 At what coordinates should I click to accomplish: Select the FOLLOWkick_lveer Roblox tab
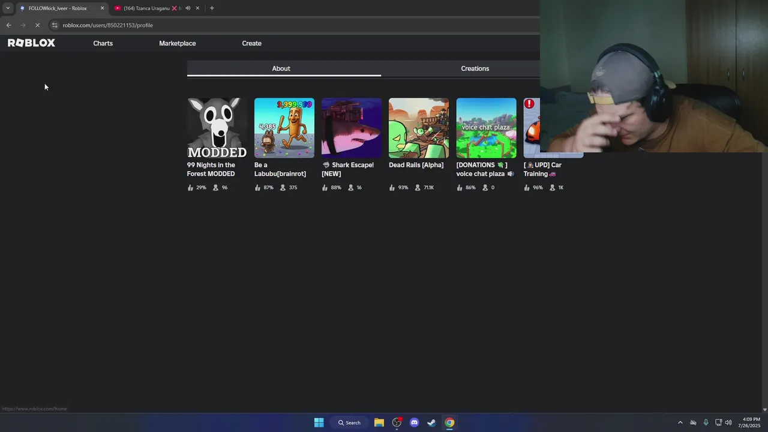pos(61,8)
